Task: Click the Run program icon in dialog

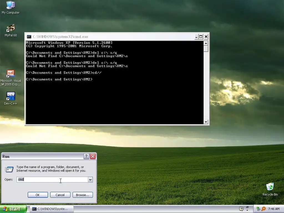Action: point(9,169)
